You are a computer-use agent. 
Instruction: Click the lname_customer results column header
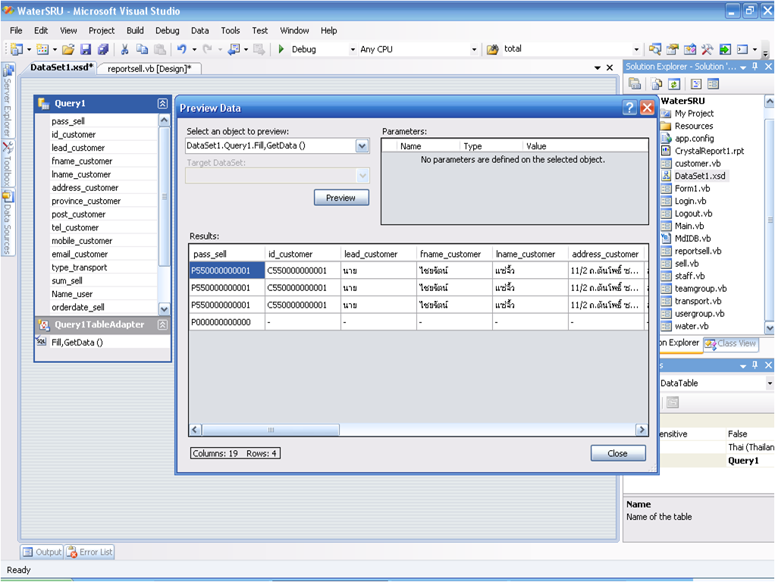530,254
